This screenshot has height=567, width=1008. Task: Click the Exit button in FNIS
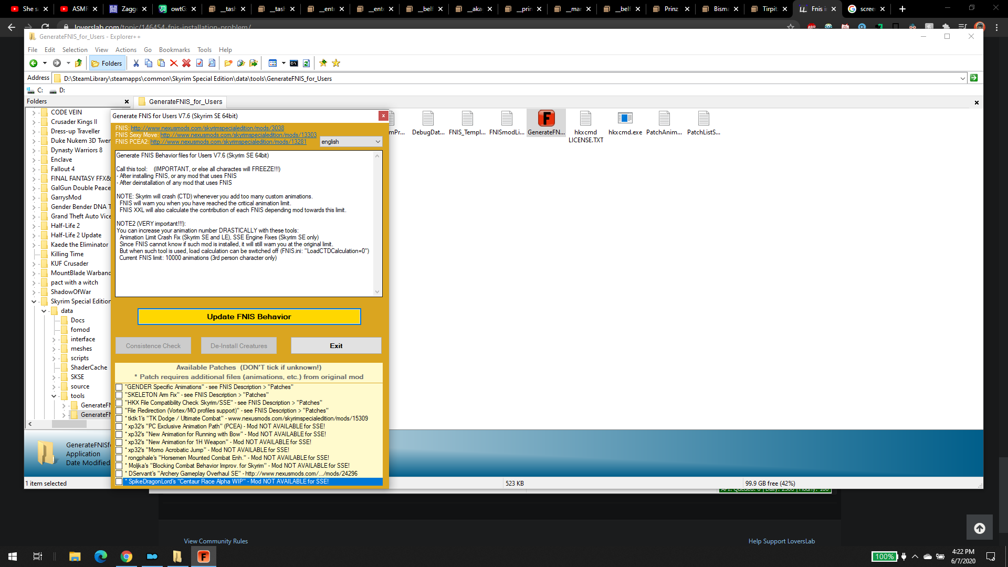coord(336,345)
